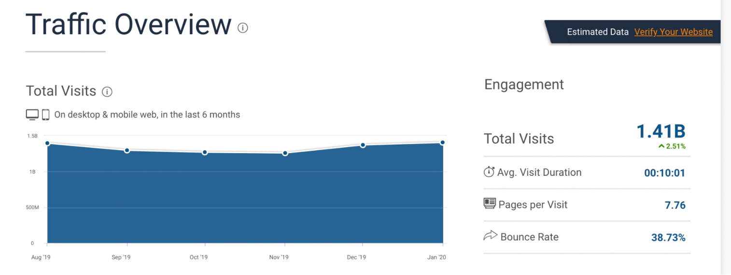This screenshot has width=731, height=275.
Task: Click the desktop monitor icon
Action: point(32,115)
